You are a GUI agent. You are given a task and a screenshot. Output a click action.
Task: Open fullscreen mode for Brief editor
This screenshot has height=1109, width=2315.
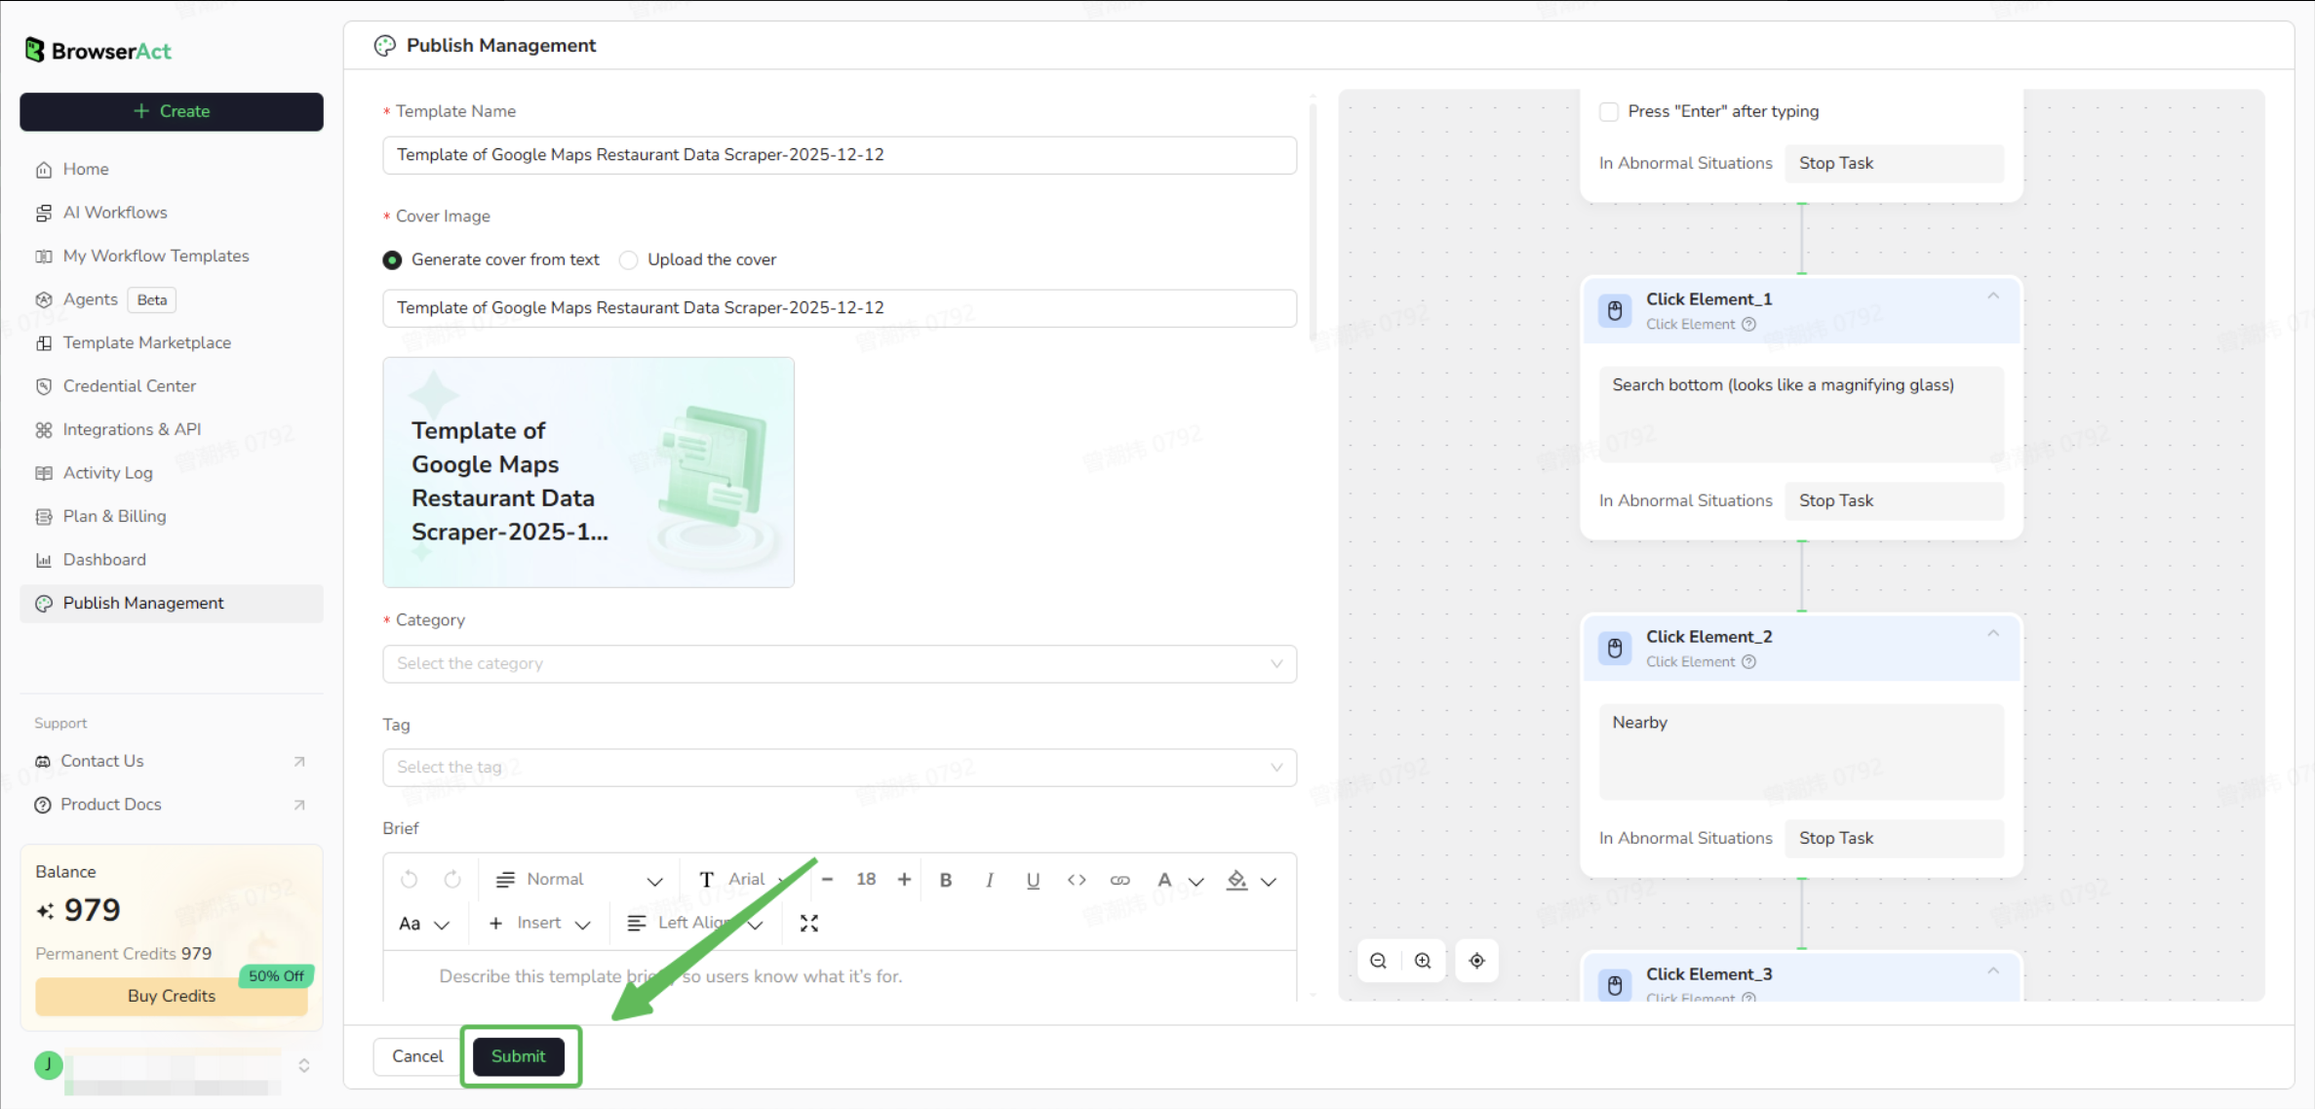pos(808,923)
